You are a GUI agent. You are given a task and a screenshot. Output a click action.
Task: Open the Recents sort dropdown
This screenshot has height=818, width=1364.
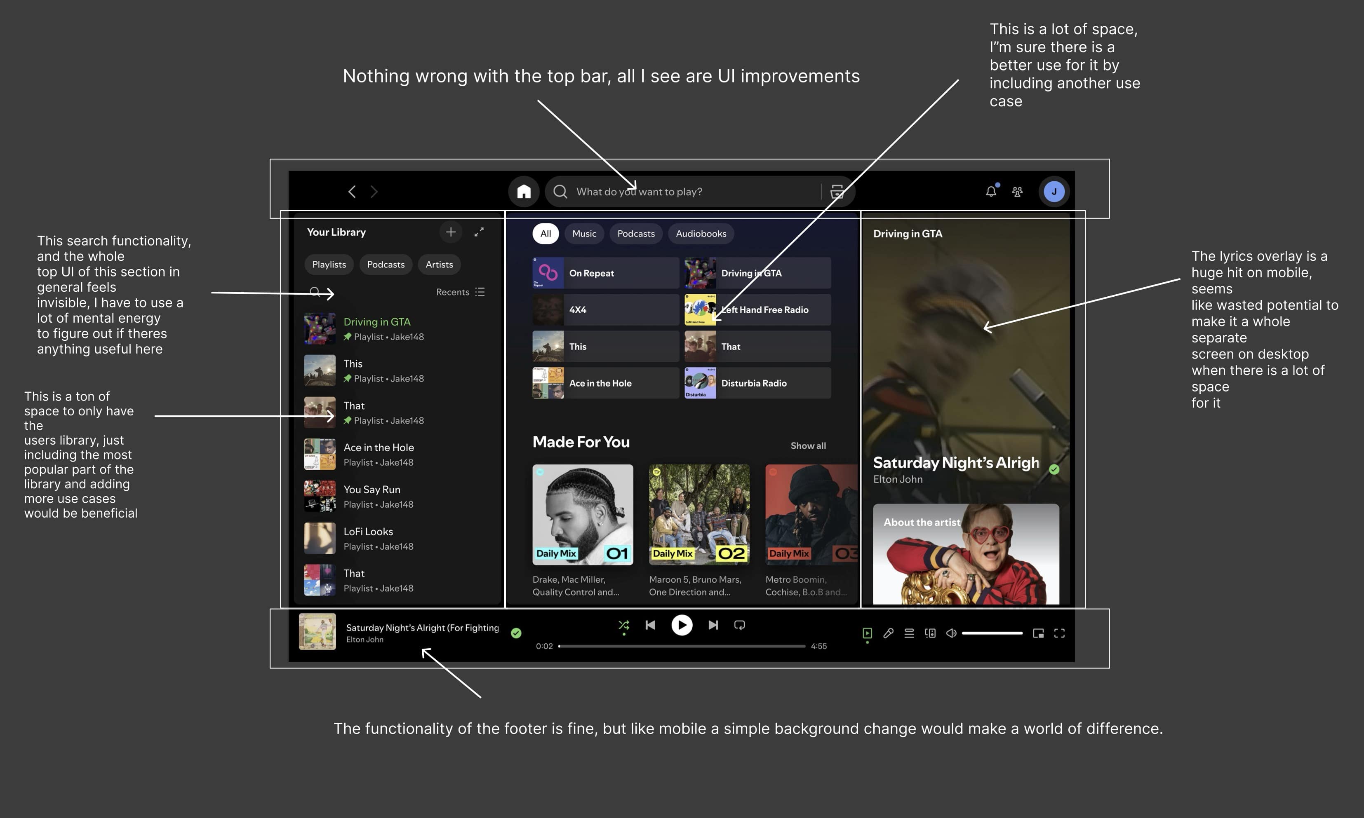(460, 292)
